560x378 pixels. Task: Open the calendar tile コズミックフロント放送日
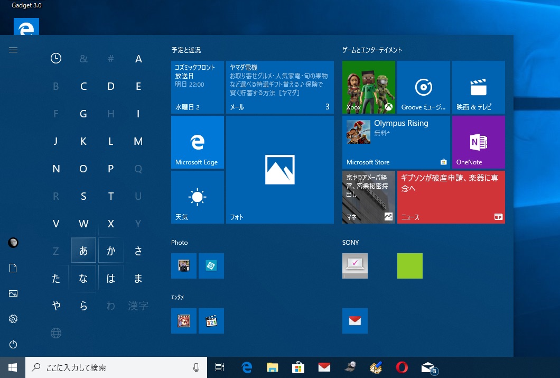pyautogui.click(x=198, y=87)
